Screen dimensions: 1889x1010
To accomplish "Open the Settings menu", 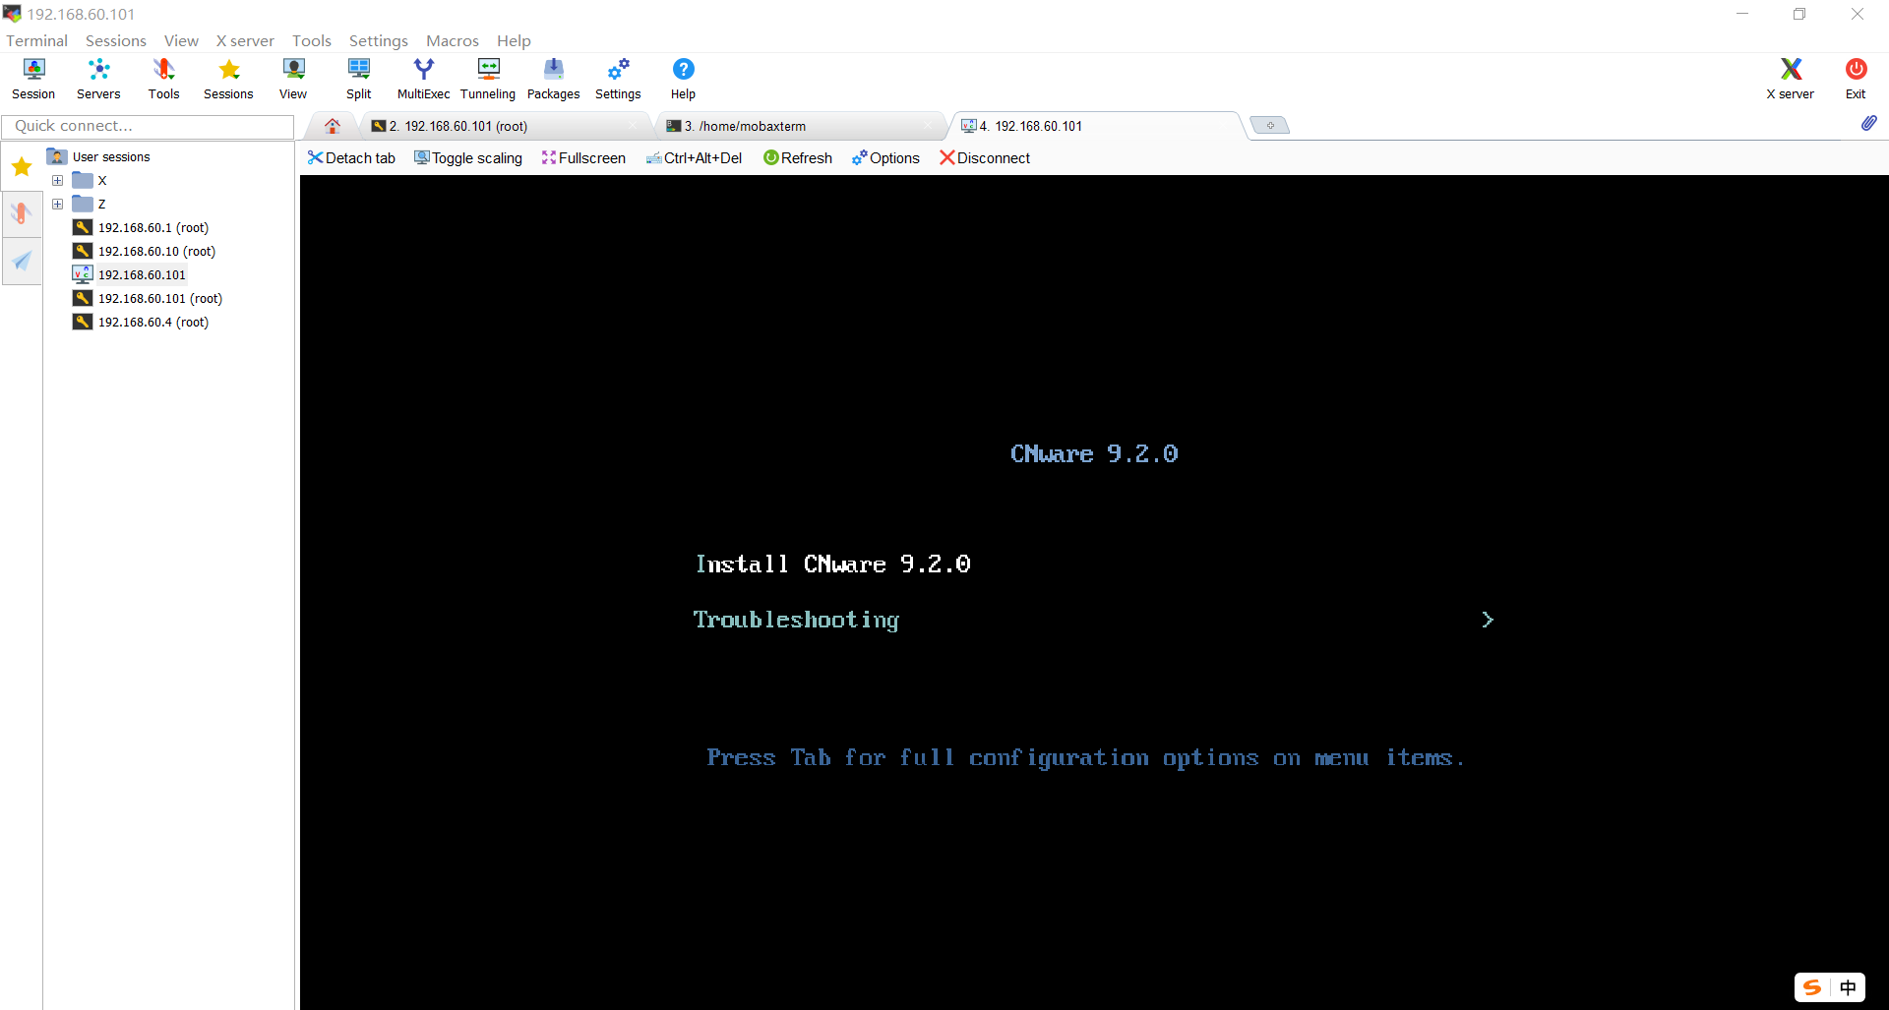I will (379, 40).
